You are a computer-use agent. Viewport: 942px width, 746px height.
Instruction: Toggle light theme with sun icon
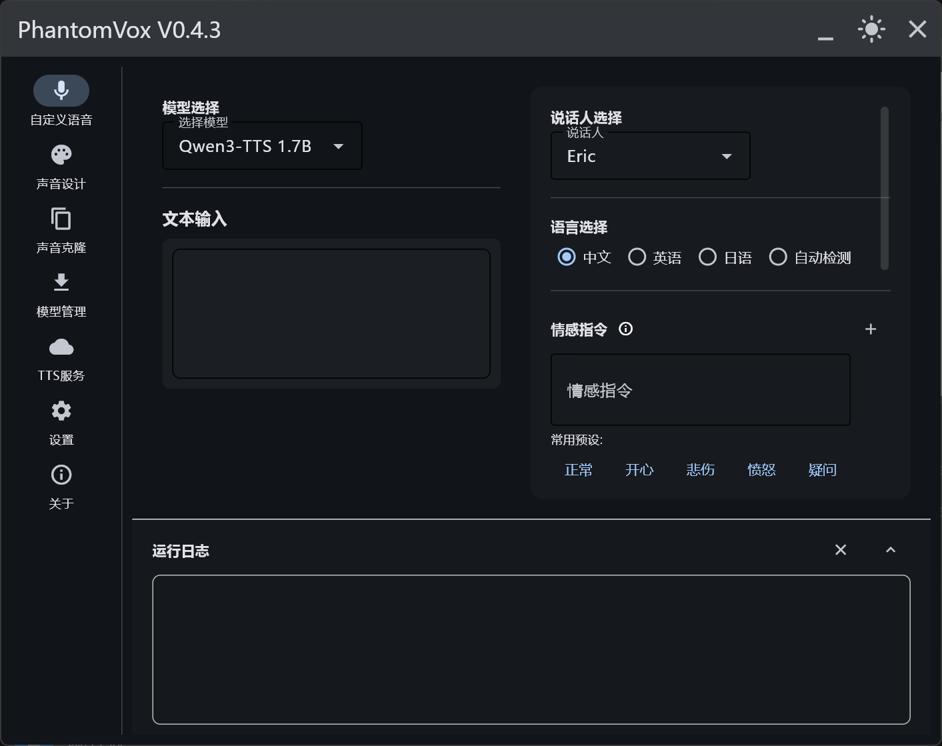coord(871,30)
